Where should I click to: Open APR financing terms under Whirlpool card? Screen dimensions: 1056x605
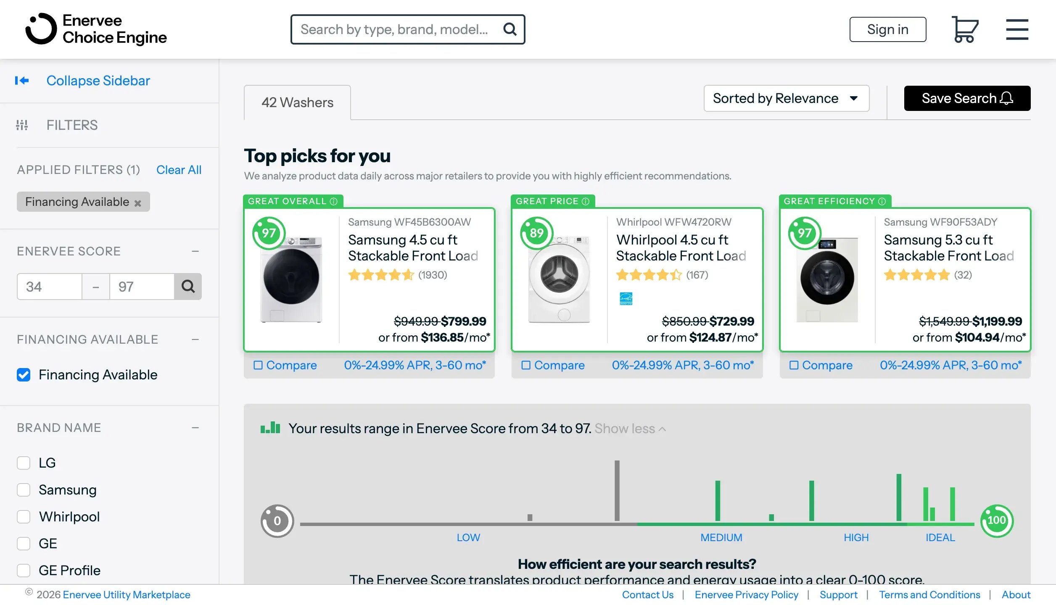(x=683, y=365)
